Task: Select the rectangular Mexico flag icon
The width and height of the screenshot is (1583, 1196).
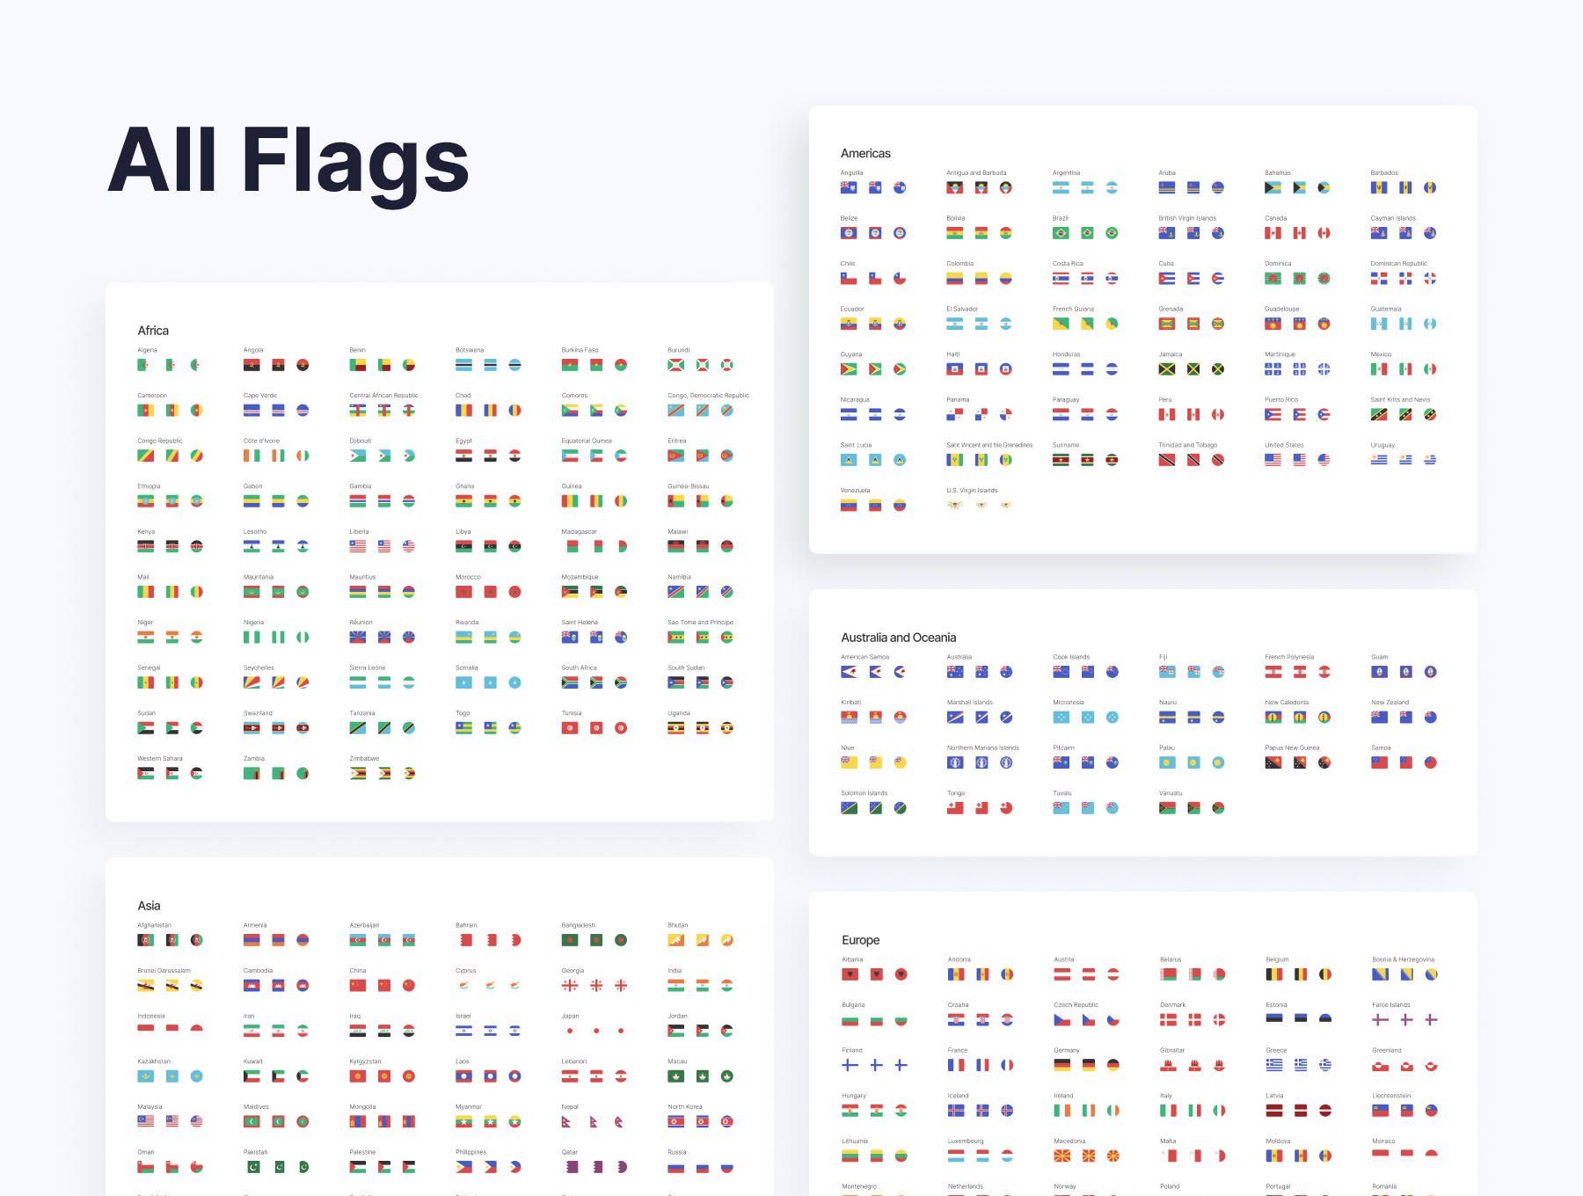Action: click(1379, 369)
